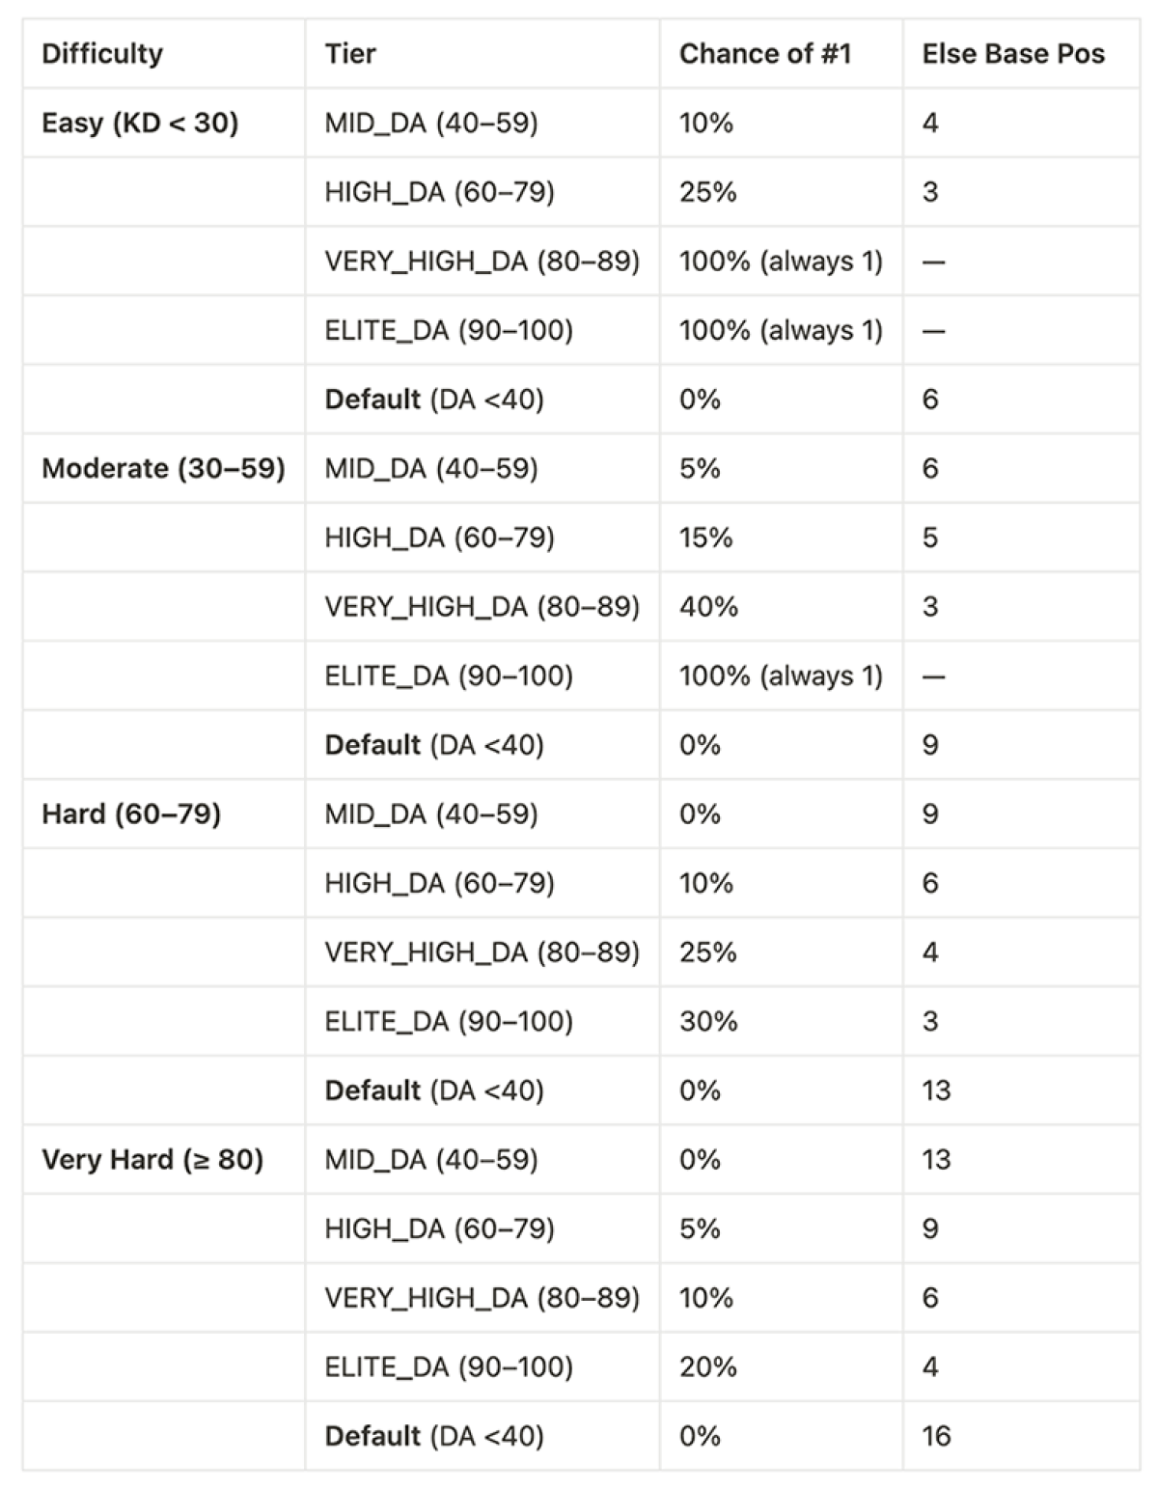Click the 15% chance cell
This screenshot has height=1490, width=1158.
(705, 538)
